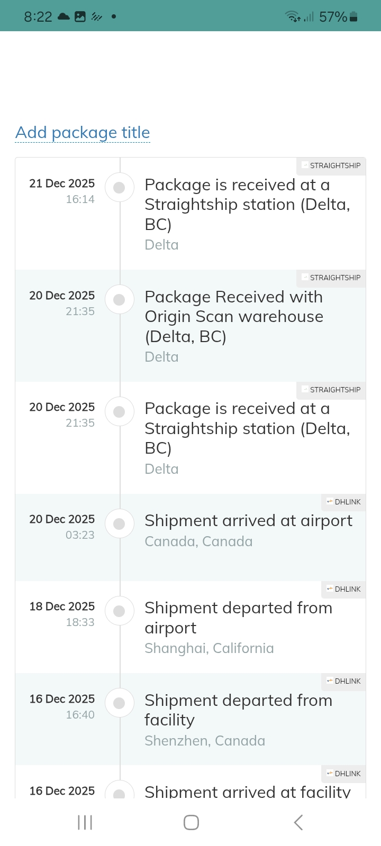Click timeline marker for 18 Dec 18:33

[x=120, y=611]
